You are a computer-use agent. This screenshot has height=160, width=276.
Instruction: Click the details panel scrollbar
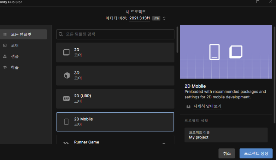(x=275, y=75)
